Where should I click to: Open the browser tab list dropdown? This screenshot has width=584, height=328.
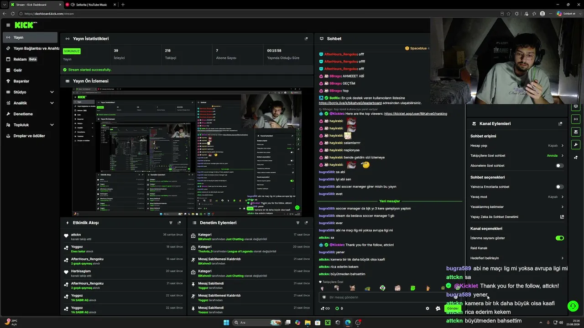tap(5, 5)
